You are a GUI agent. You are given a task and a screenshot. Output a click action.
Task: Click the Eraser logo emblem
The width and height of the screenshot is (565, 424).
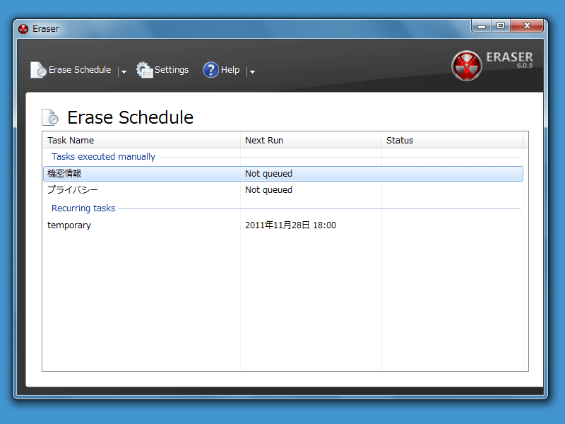pos(467,66)
